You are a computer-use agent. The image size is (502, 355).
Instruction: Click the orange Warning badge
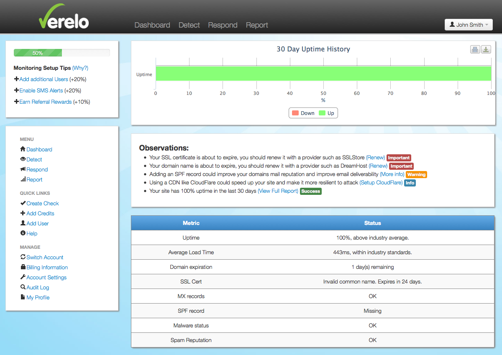click(417, 174)
